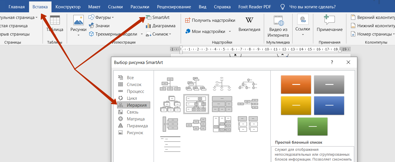Screen dimensions: 395x162
Task: Click the Фигуры shapes icon
Action: click(x=91, y=17)
